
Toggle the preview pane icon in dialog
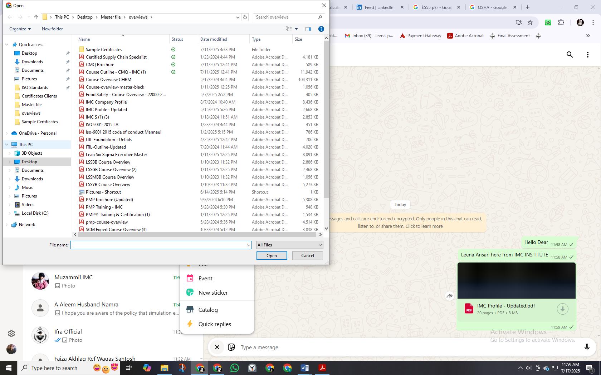[308, 29]
